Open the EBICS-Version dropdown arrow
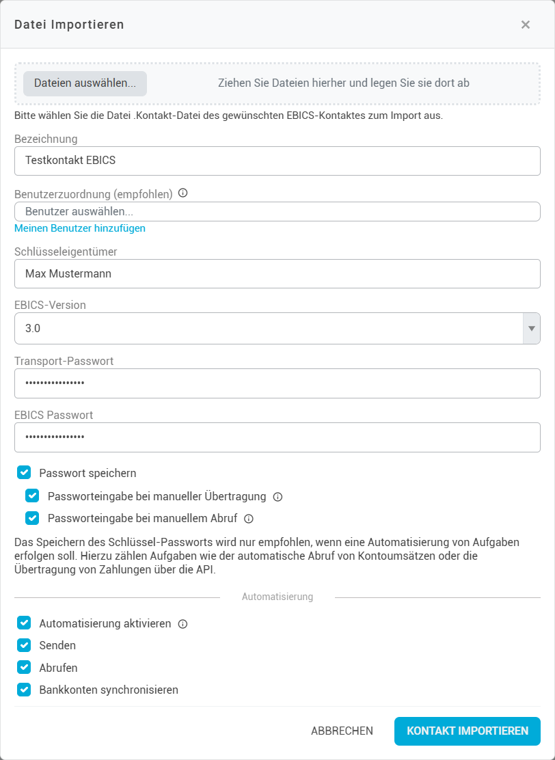This screenshot has width=555, height=760. pyautogui.click(x=532, y=329)
